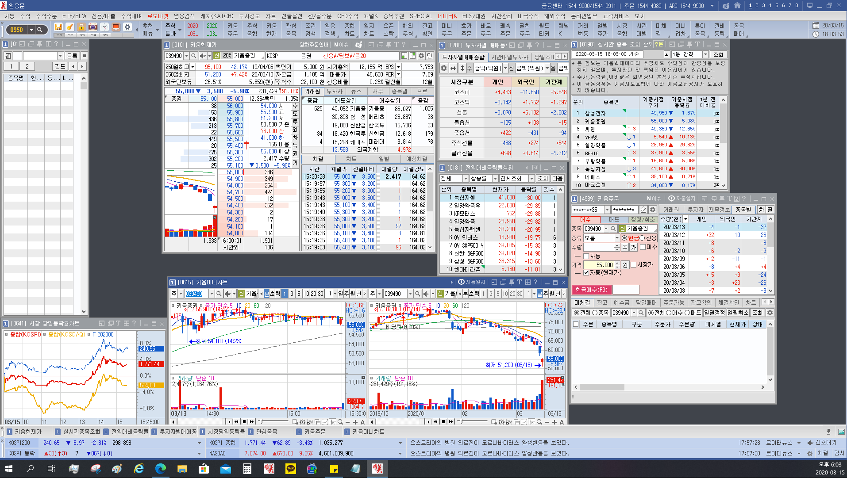
Task: Switch to 잔고 tab in 키움주문
Action: click(602, 302)
